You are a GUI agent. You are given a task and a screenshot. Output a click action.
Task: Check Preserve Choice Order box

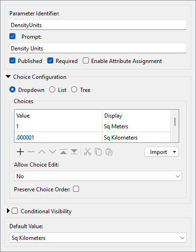(76, 189)
